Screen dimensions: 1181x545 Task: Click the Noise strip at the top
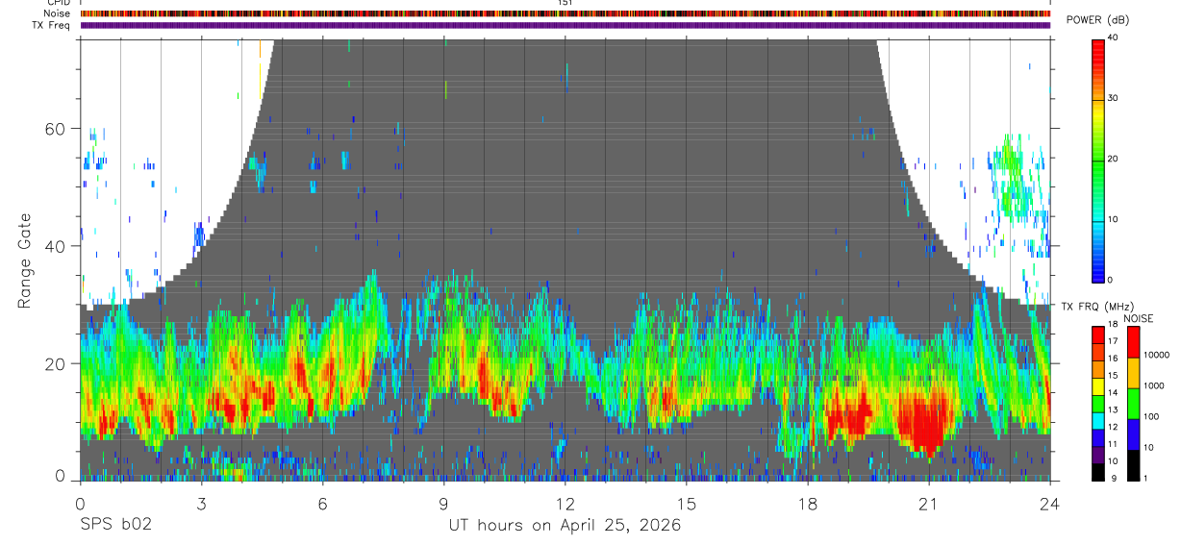coord(565,13)
